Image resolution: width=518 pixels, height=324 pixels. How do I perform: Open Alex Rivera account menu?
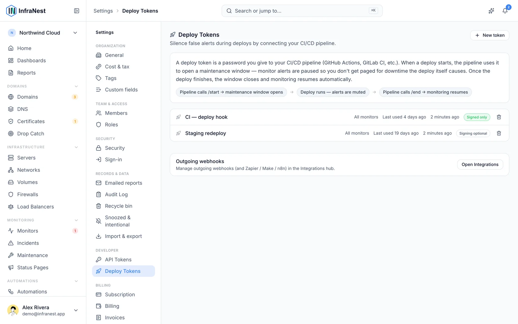click(x=43, y=310)
